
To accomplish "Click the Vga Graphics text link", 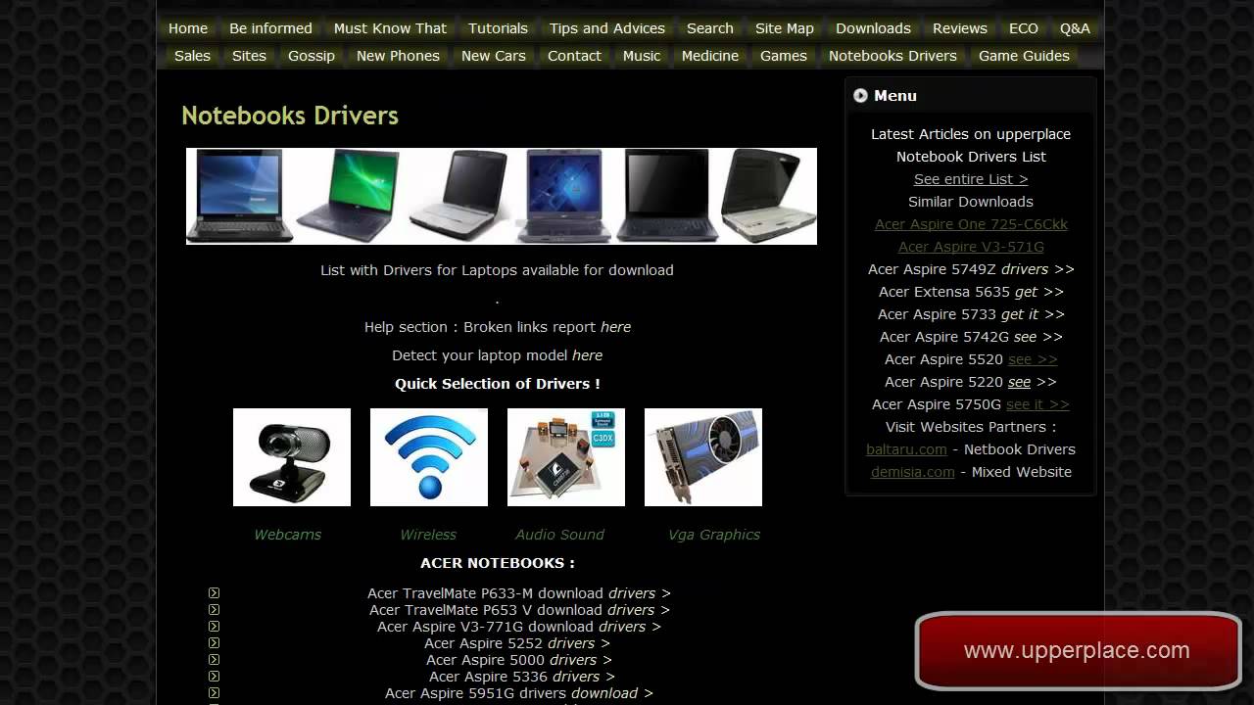I will pos(713,535).
